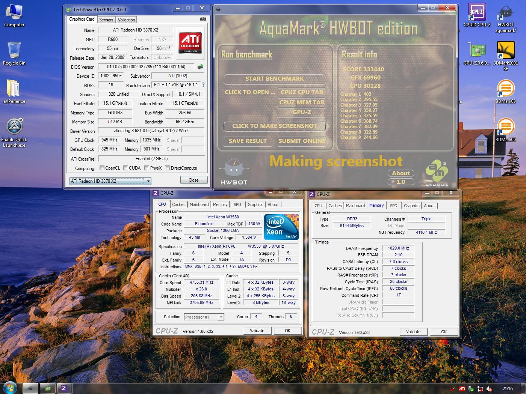The height and width of the screenshot is (394, 526).
Task: Click SUBMIT ONLINE in AquaMark
Action: click(302, 141)
